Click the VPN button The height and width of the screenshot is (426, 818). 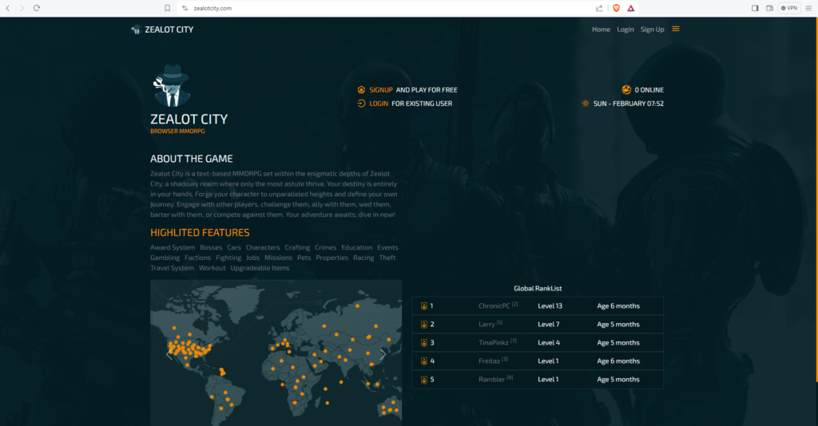coord(788,8)
